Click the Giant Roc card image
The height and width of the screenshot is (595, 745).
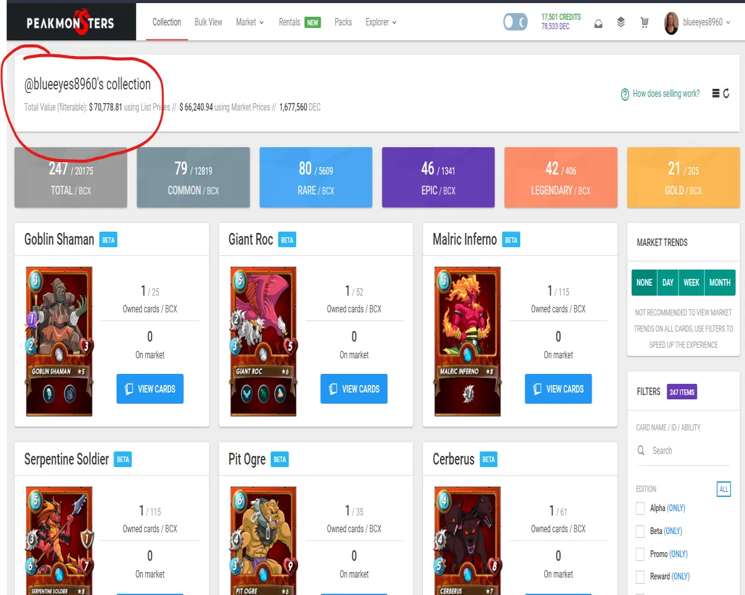(x=263, y=342)
